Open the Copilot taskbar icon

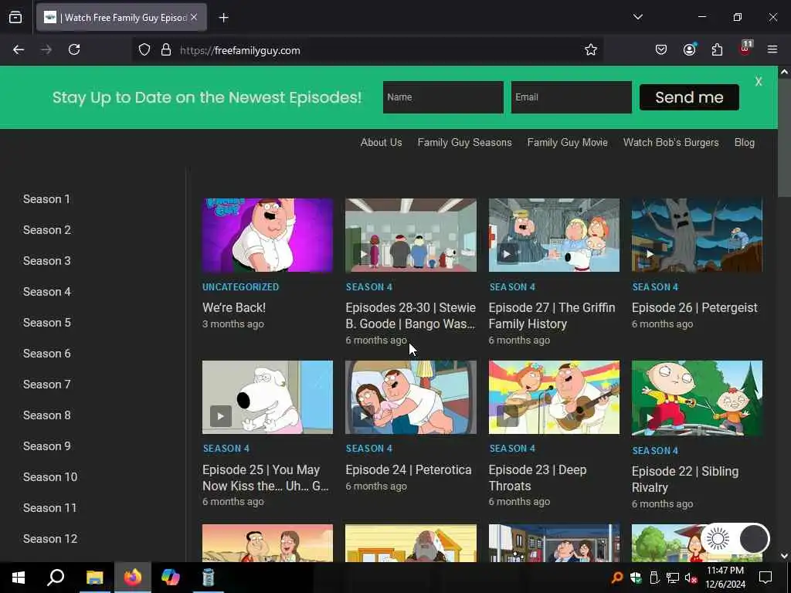pos(171,578)
